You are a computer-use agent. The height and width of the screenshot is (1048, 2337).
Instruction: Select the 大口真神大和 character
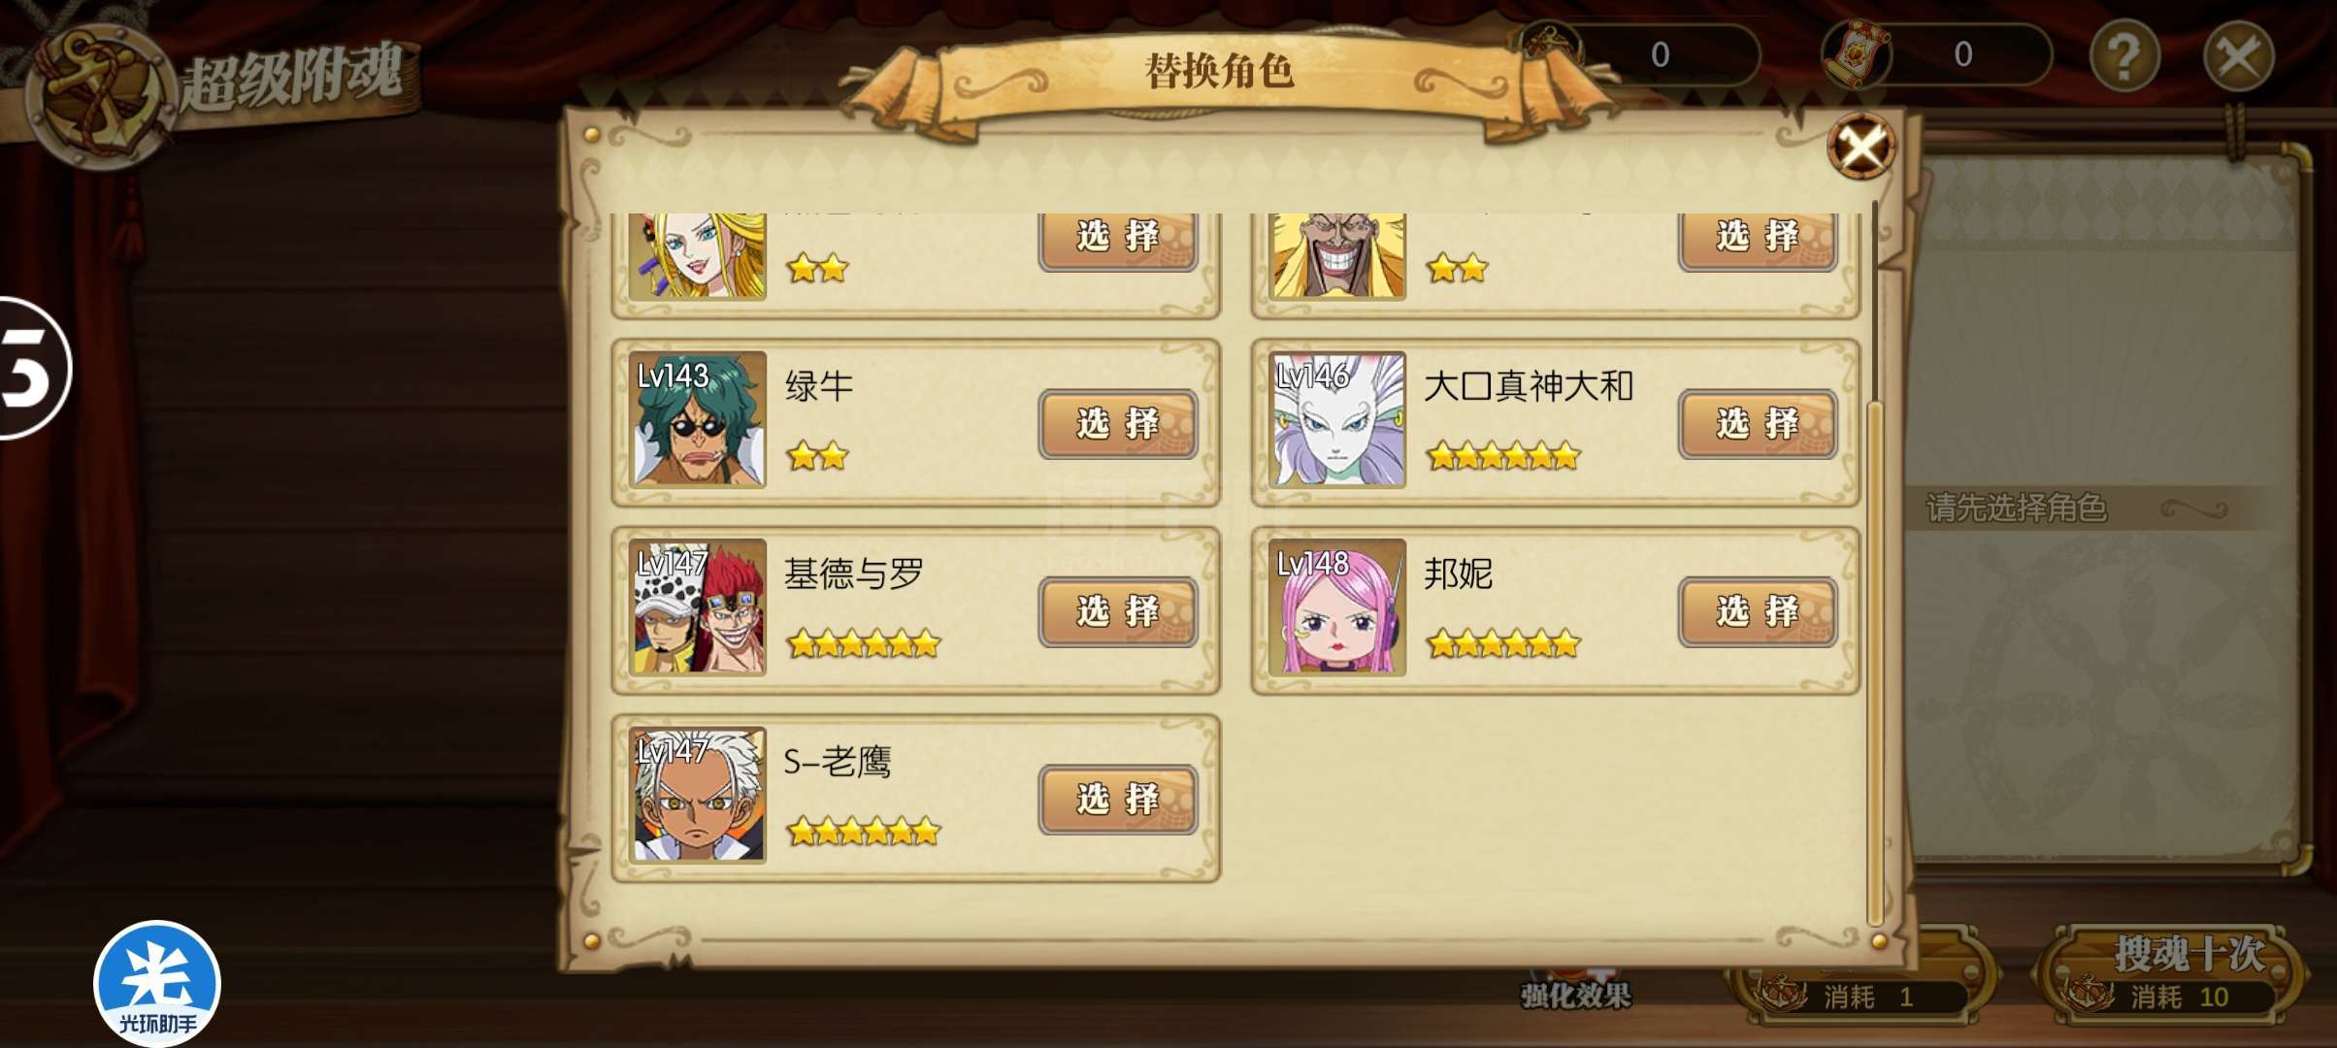(1757, 424)
